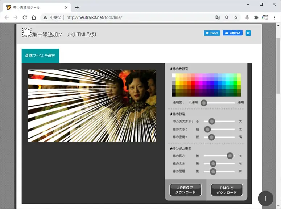Download image with PNG button

tap(227, 190)
